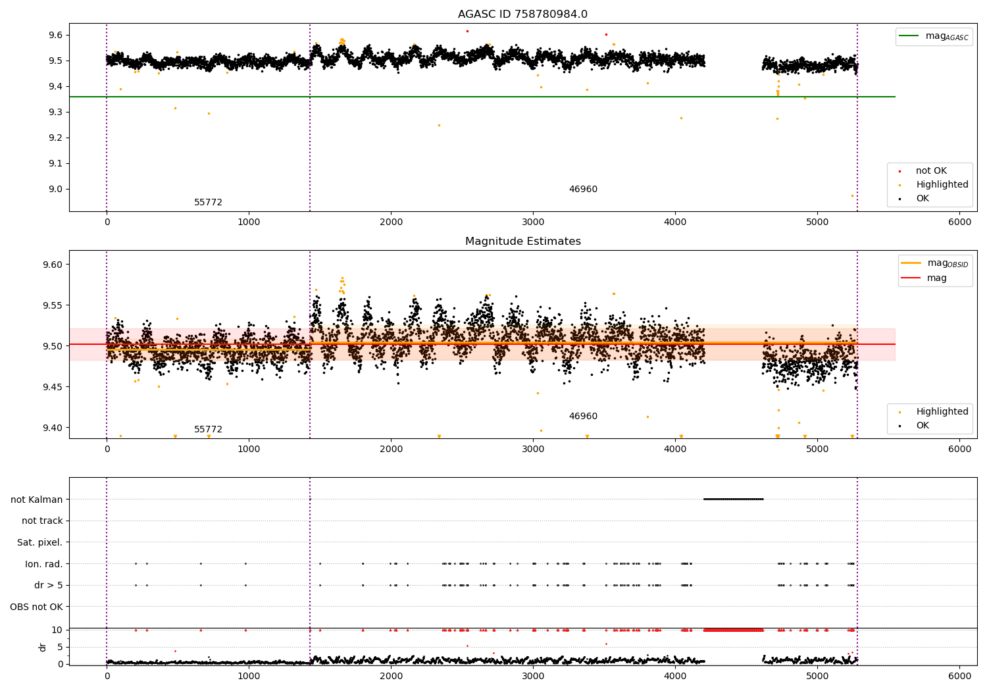Click '55772' annotation in Magnitude Estimates plot
This screenshot has height=691, width=987.
(208, 430)
